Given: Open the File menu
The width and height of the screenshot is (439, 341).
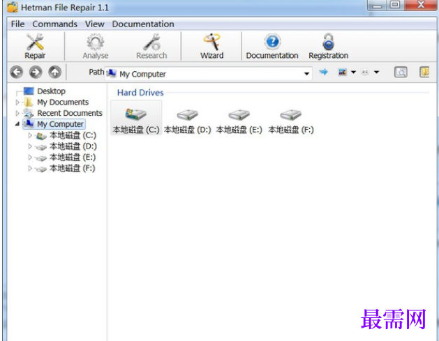Looking at the screenshot, I should pyautogui.click(x=17, y=24).
